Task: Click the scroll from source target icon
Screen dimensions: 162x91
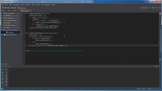Action: pos(9,11)
